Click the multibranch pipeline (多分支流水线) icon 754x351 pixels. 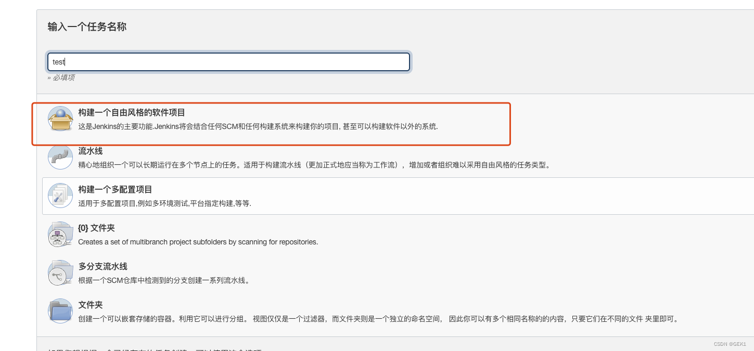[x=60, y=272]
